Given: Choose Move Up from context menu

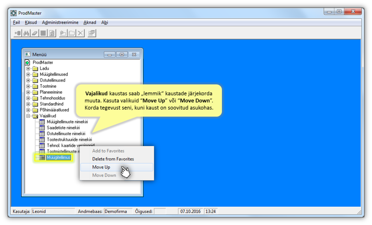Looking at the screenshot, I should (101, 167).
